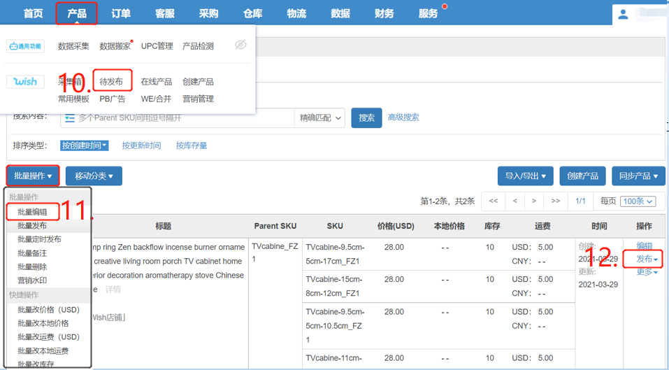Select 在线产品 under Wish

click(157, 82)
